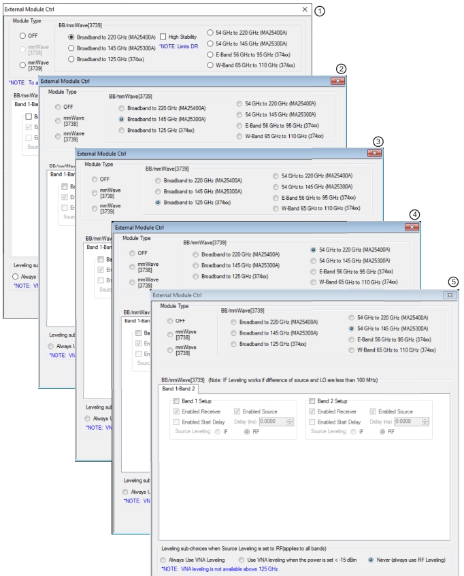
Task: Choose W-Band 65 to 110 GHz in dialog 1
Action: point(210,65)
